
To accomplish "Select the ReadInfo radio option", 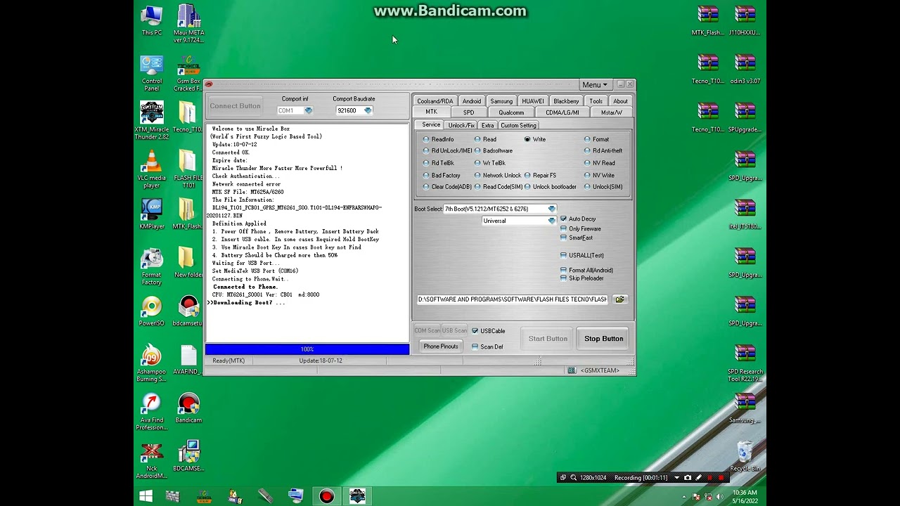I will (x=439, y=139).
